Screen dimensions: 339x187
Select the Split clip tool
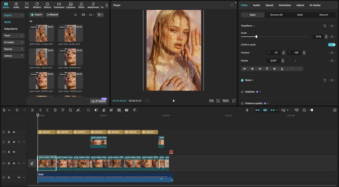tap(32, 110)
